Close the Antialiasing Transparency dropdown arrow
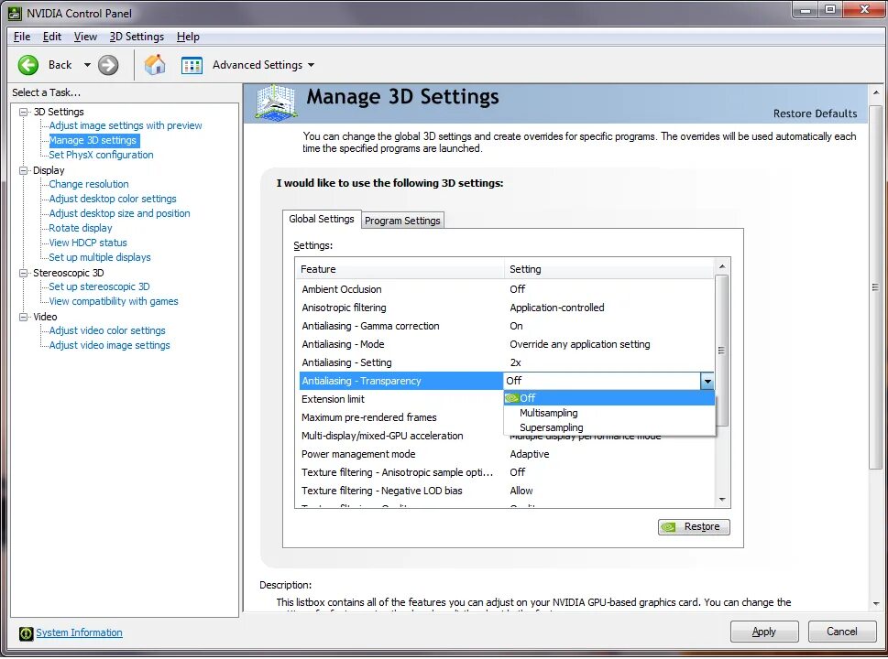 point(707,382)
